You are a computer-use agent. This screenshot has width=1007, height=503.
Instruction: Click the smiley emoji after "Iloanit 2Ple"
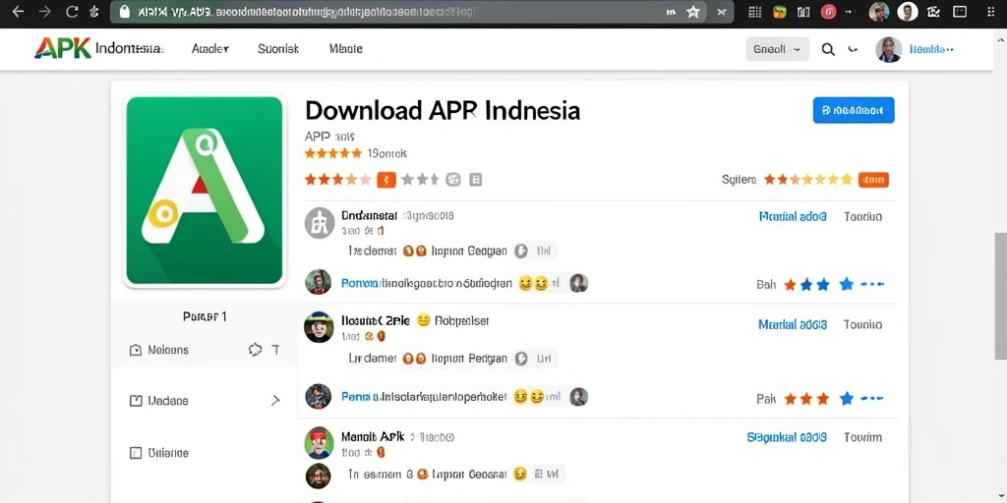(423, 319)
